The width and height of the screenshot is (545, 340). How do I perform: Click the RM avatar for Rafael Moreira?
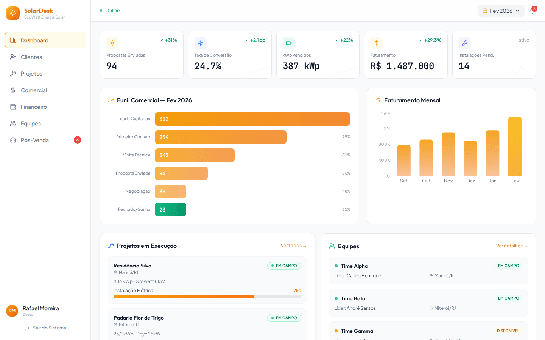click(x=12, y=311)
